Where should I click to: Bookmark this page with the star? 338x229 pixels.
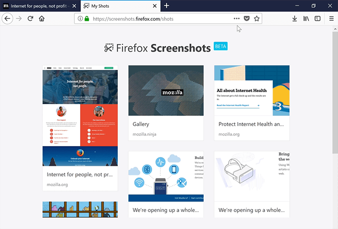coord(257,19)
